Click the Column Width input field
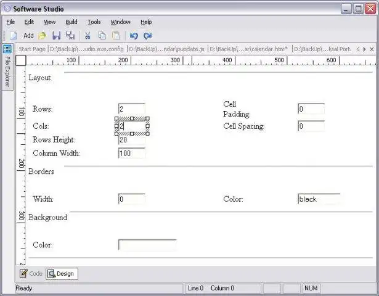 pos(132,153)
